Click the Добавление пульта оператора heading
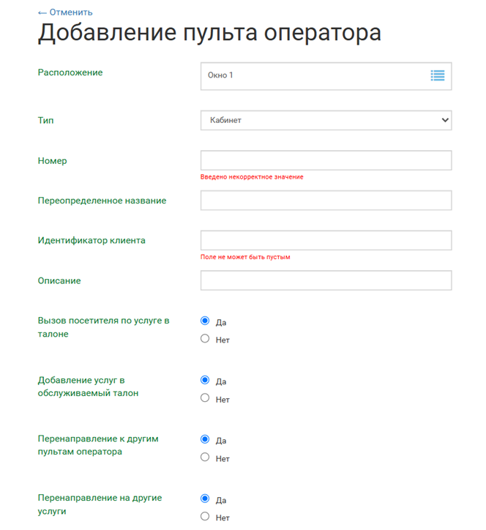Viewport: 486px width, 530px height. [209, 34]
